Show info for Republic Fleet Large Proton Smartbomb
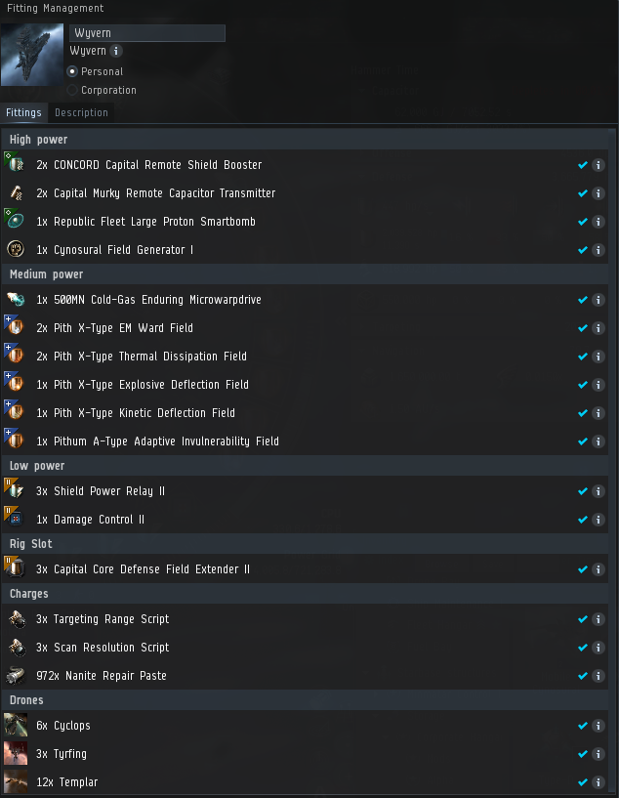Image resolution: width=619 pixels, height=798 pixels. tap(598, 222)
